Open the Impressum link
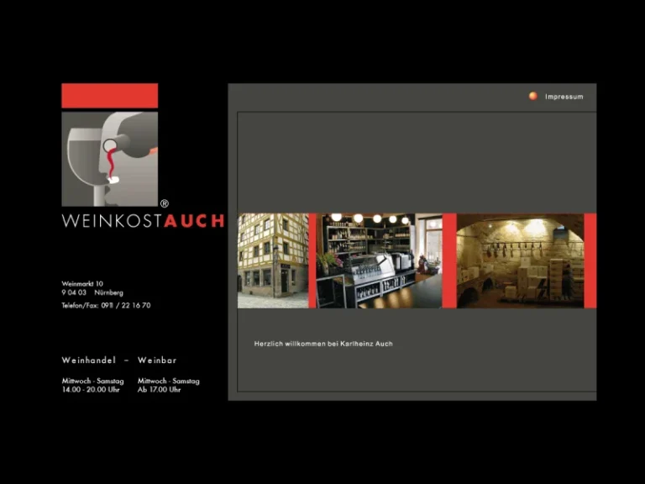 tap(564, 97)
